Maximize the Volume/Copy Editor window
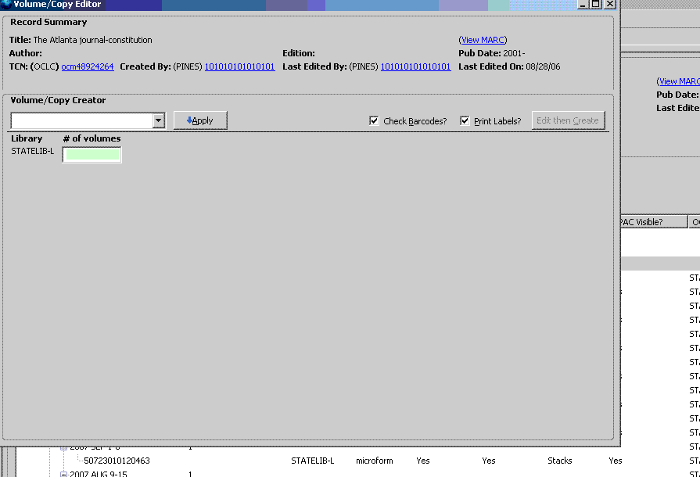Image resolution: width=700 pixels, height=477 pixels. (597, 4)
